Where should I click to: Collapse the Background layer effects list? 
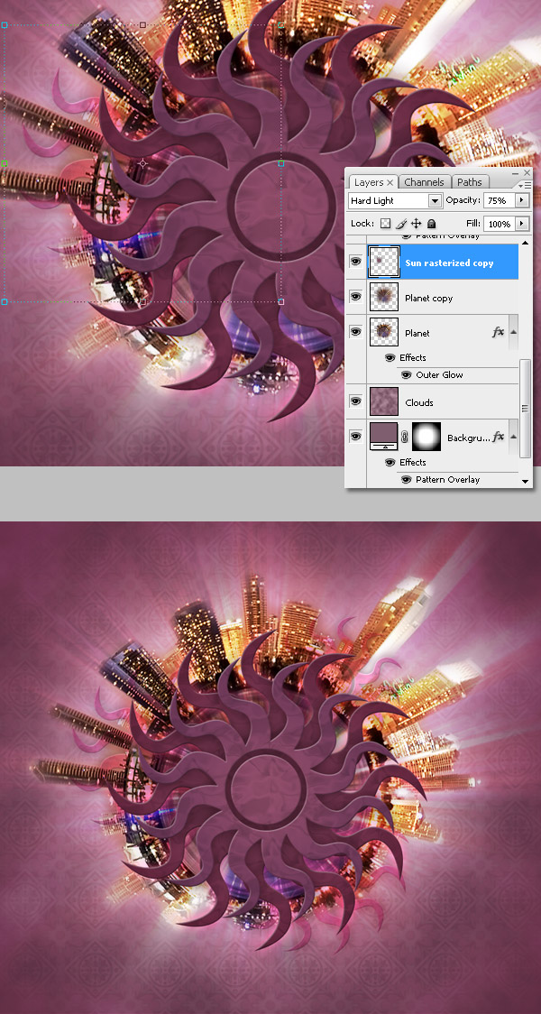[x=513, y=438]
